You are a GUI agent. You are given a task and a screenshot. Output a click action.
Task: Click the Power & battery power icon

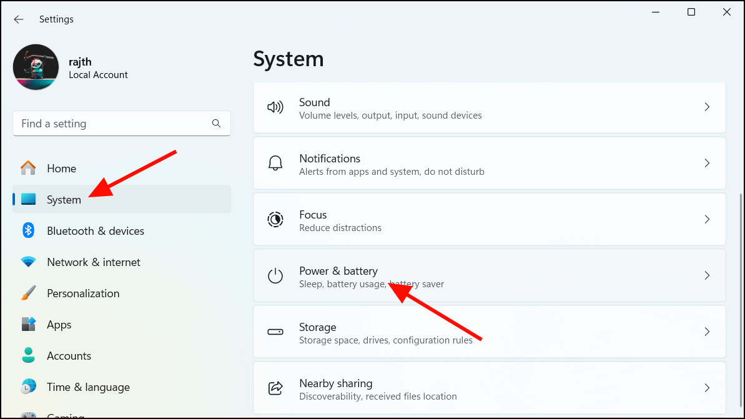pos(275,275)
